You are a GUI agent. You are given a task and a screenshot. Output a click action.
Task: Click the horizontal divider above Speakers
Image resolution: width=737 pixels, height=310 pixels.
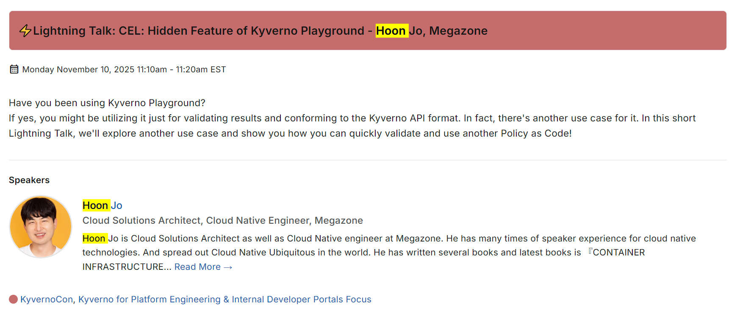(368, 160)
